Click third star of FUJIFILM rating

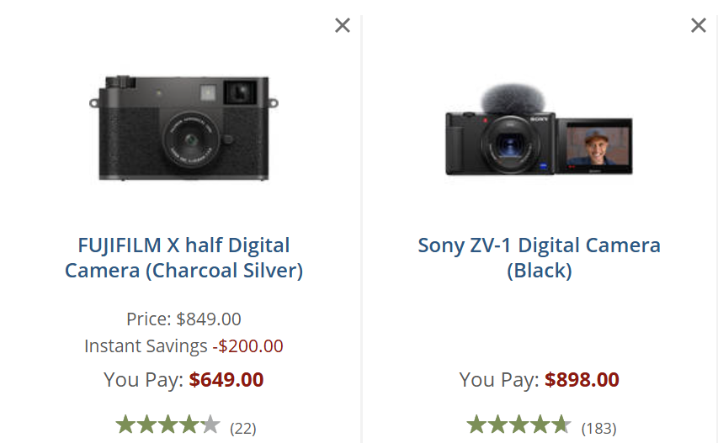(168, 425)
